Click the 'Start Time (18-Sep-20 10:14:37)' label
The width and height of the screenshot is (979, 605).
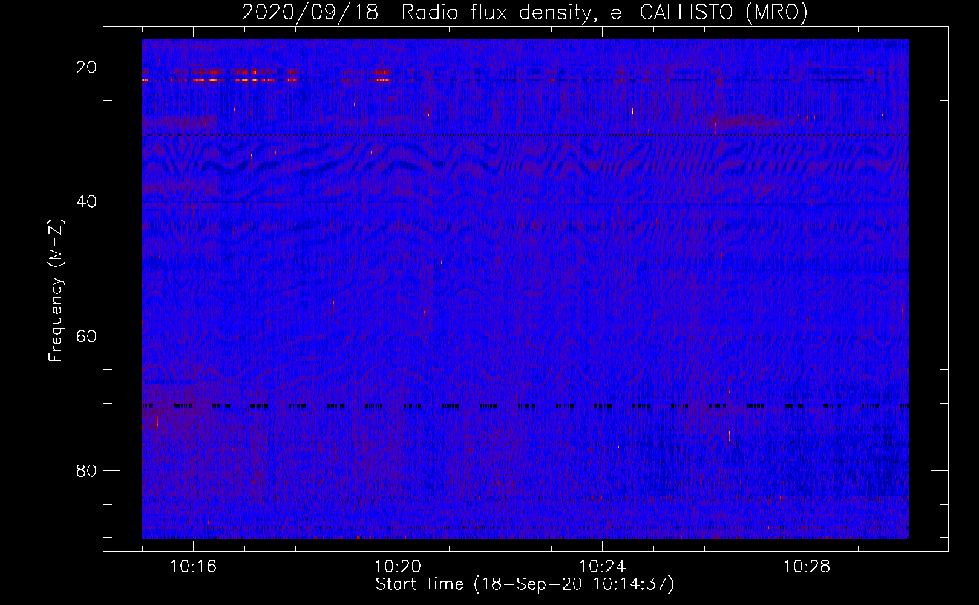(x=524, y=584)
